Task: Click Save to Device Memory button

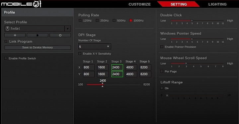Action: pyautogui.click(x=38, y=48)
